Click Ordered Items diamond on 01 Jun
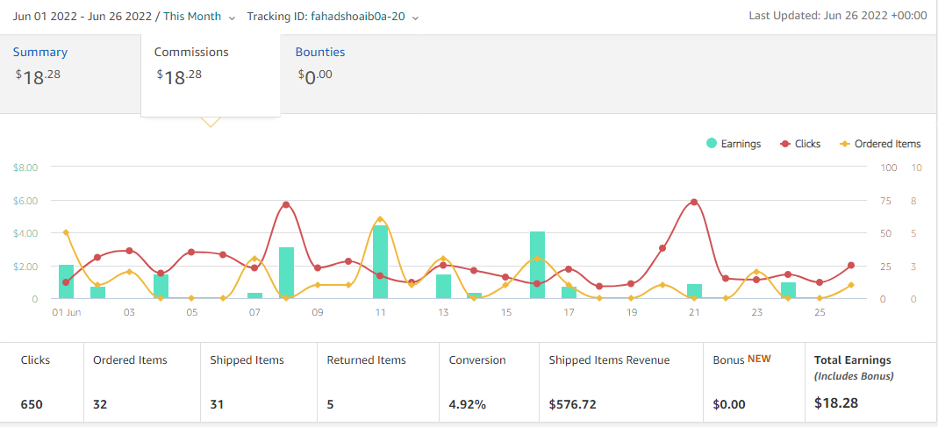Viewport: 938px width, 427px height. [x=66, y=232]
